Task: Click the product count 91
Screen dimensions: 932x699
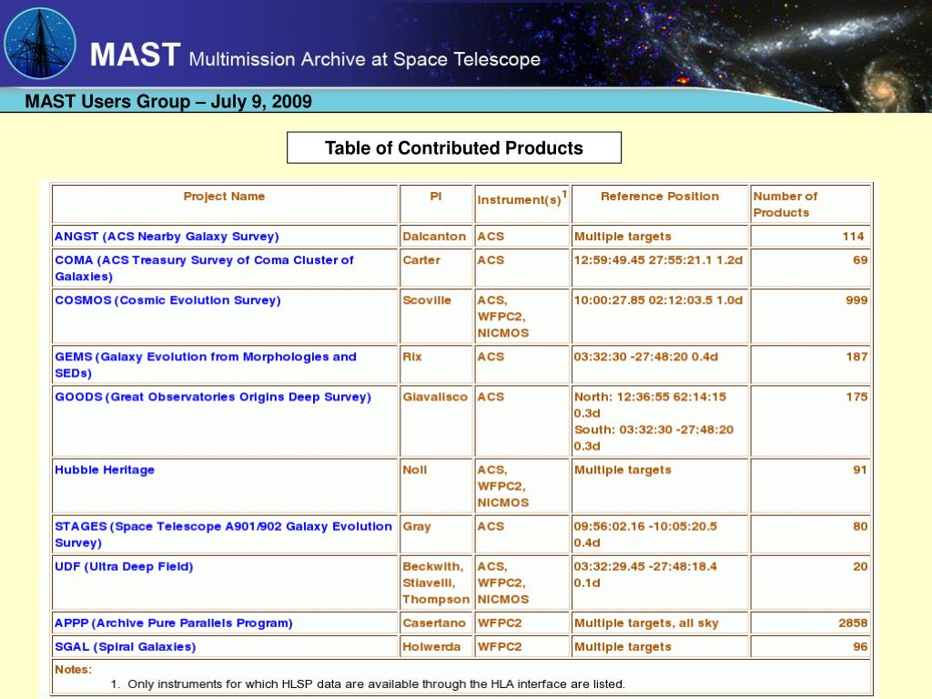Action: pyautogui.click(x=860, y=470)
